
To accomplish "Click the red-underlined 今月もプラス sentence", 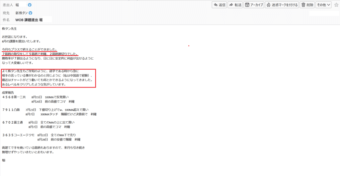I will (x=29, y=49).
